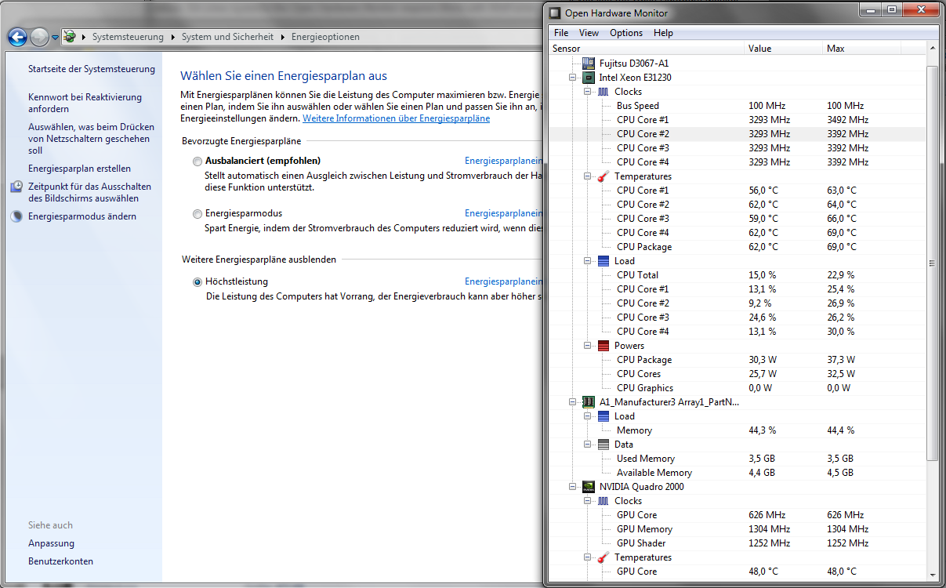Screen dimensions: 946x588
Task: Select the GPU Memory clock row
Action: 737,529
